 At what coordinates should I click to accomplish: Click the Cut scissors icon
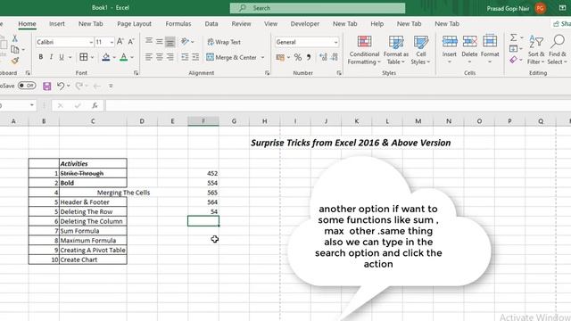[15, 37]
